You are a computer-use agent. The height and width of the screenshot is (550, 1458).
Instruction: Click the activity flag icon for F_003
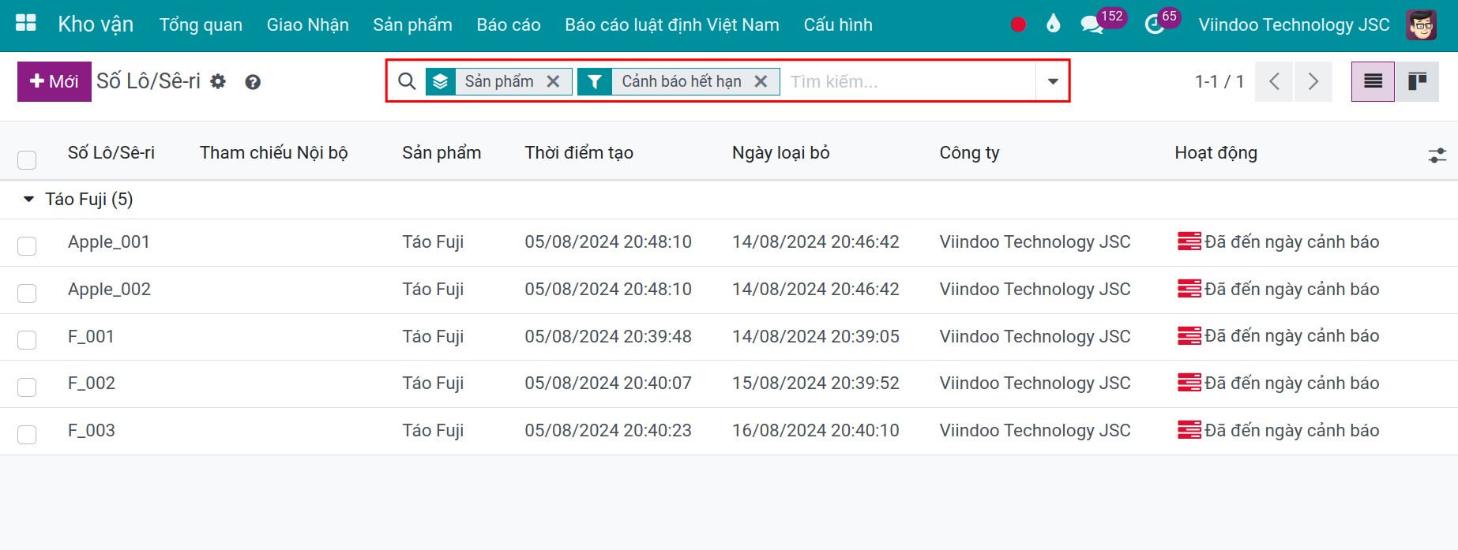[1189, 430]
